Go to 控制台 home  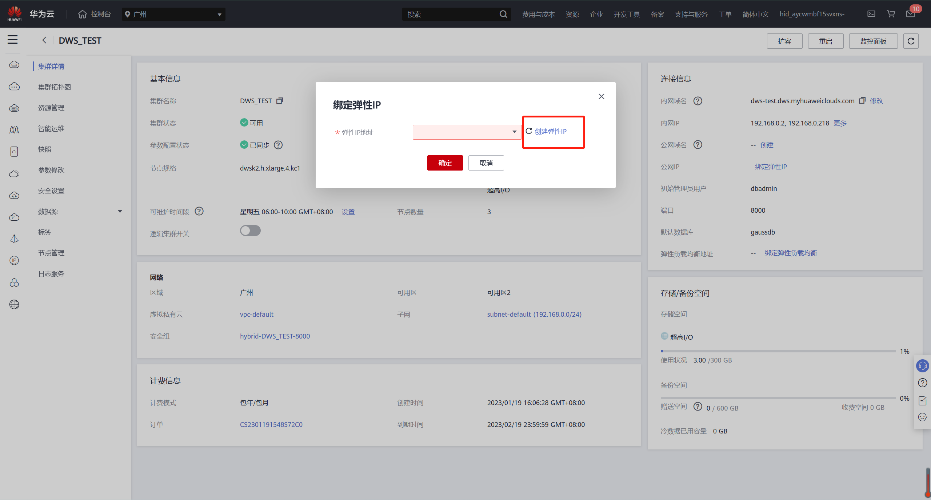click(x=95, y=14)
